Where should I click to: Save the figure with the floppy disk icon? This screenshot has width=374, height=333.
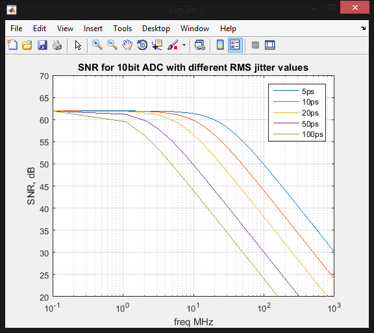pos(42,45)
